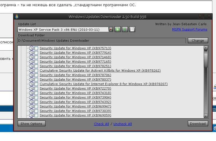Open the Update List dropdown arrow
Screen dimensions: 216x141
click(x=111, y=29)
